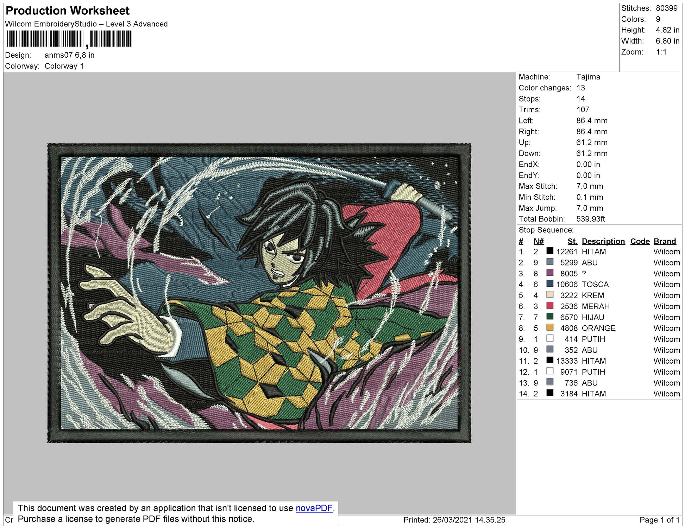Viewport: 685px width, 529px height.
Task: Click the gray ABU swatch in stop 2
Action: (x=550, y=262)
